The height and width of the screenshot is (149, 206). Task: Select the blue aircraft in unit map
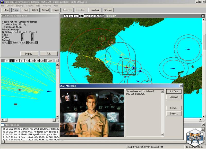click(x=48, y=91)
